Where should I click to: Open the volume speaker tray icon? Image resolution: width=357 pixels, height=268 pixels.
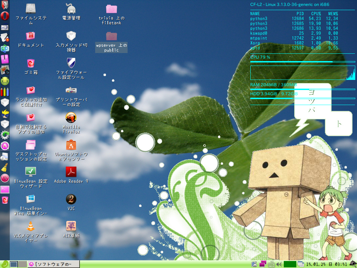279,265
